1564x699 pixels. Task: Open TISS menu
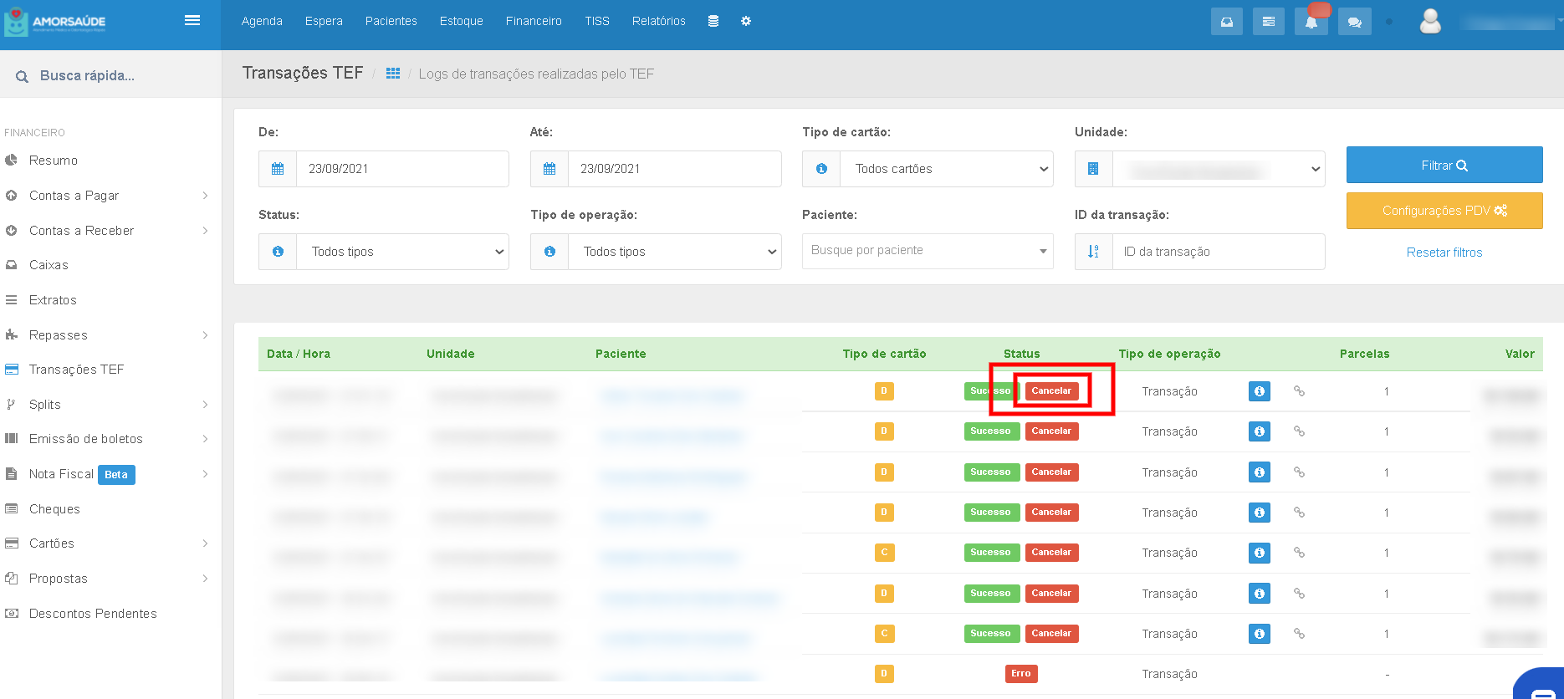coord(597,21)
